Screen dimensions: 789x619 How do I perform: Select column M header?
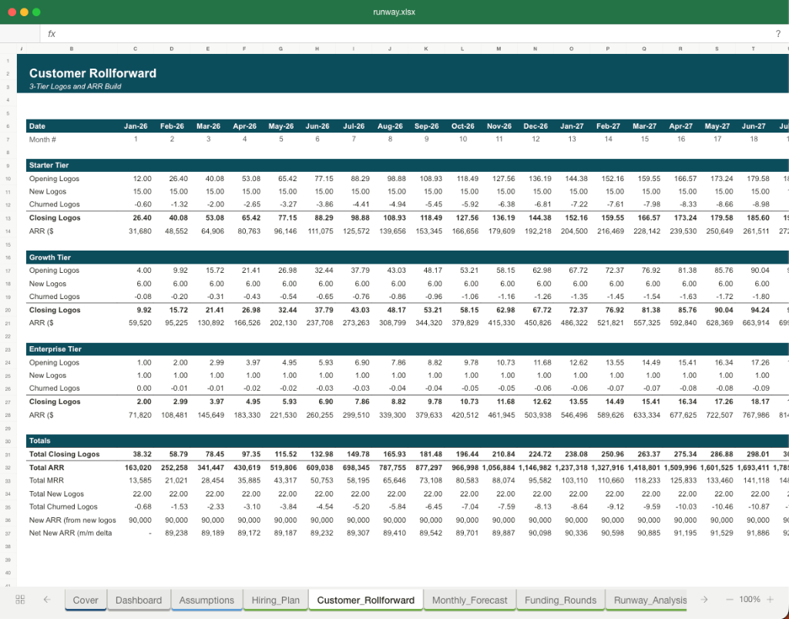(x=499, y=49)
